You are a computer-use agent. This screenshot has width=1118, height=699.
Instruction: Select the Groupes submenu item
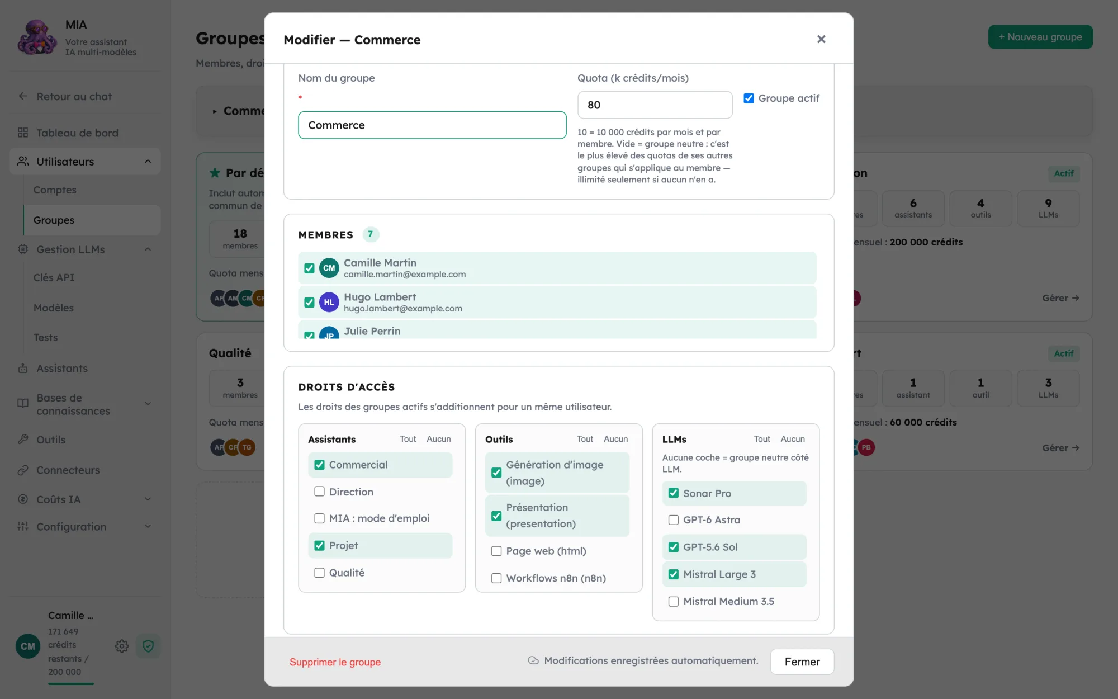tap(92, 220)
